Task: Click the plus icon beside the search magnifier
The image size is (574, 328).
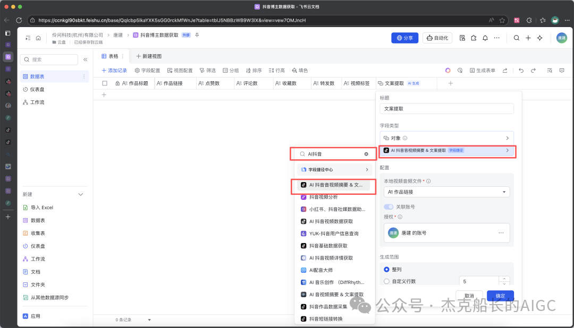Action: (528, 38)
